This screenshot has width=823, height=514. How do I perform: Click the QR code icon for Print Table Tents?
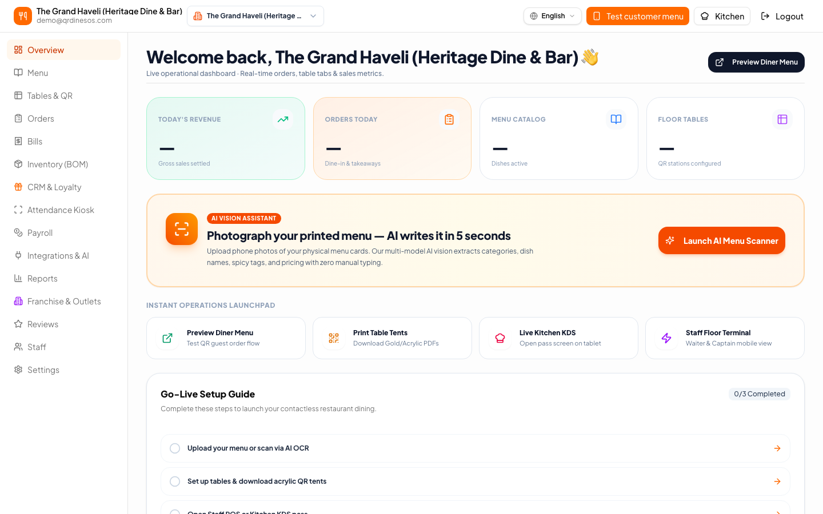click(x=334, y=338)
